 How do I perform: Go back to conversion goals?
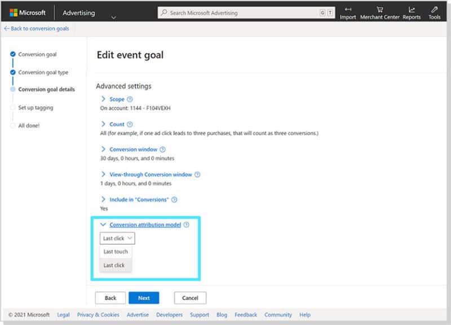[36, 28]
